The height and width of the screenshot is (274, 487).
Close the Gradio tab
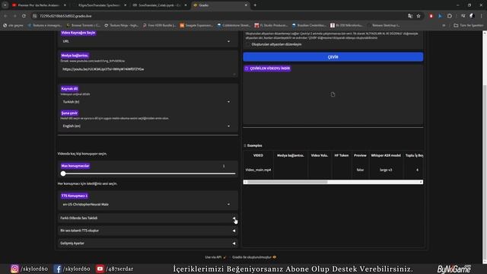[x=246, y=5]
